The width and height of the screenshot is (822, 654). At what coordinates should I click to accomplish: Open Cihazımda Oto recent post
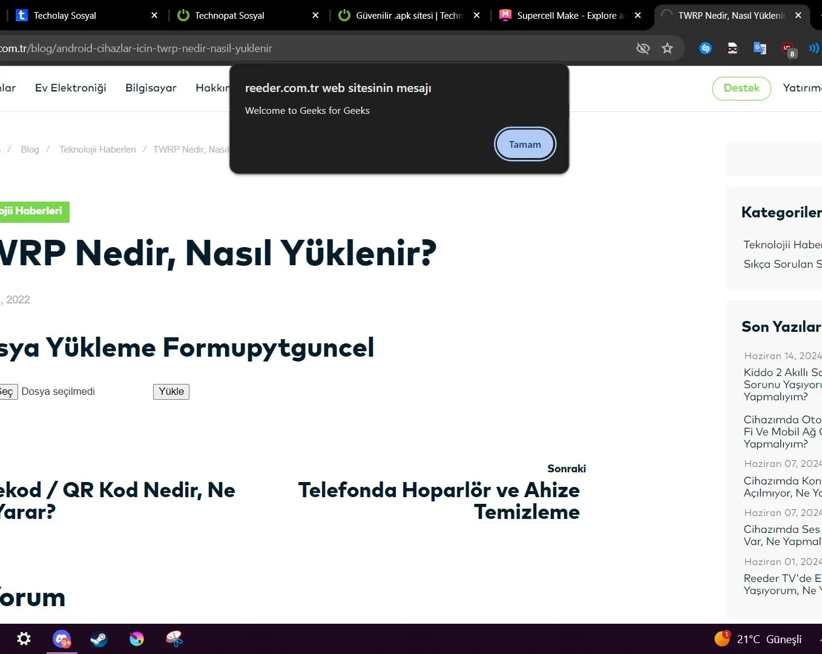coord(783,432)
